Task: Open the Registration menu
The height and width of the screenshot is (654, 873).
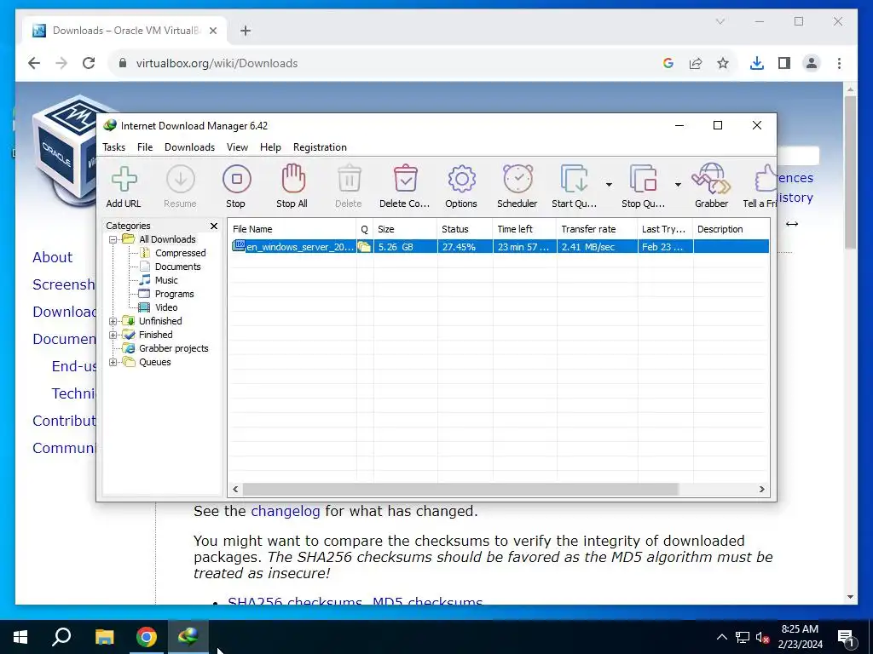Action: [321, 147]
